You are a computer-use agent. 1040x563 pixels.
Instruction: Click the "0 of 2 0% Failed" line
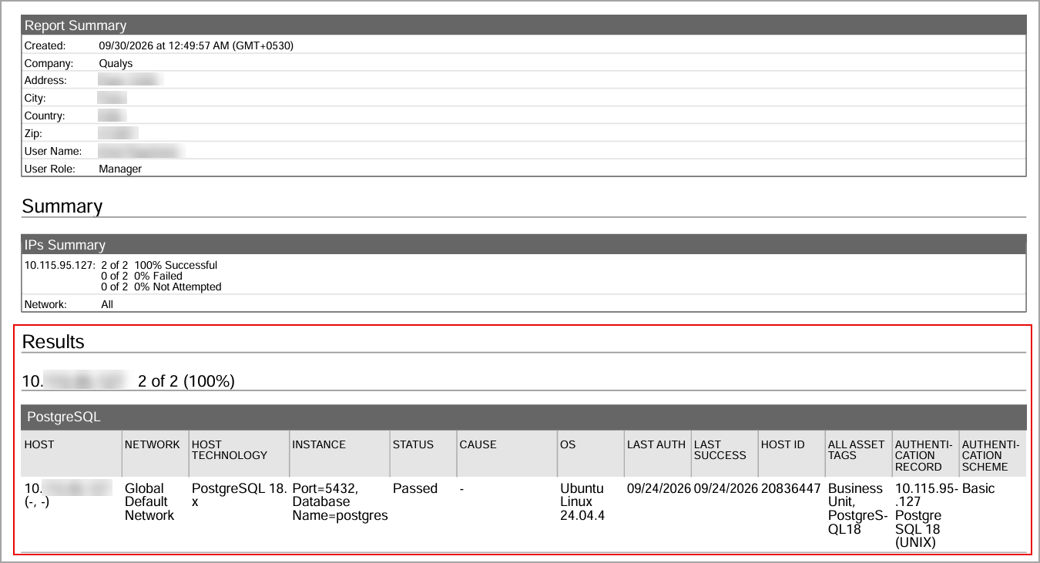point(142,276)
